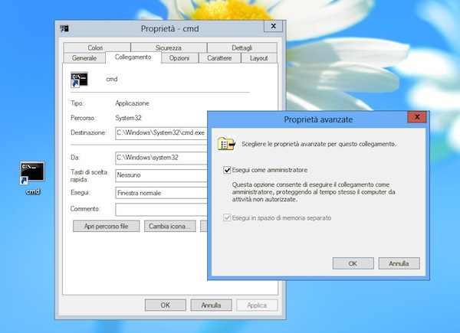Open the Generale tab
The image size is (460, 333).
84,58
